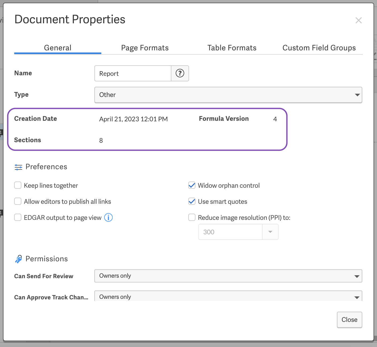
Task: Go to Custom Field Groups tab
Action: click(319, 48)
